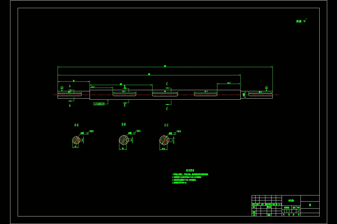Click the B-B hatched cross-section circle
Image resolution: width=337 pixels, height=224 pixels.
pyautogui.click(x=124, y=140)
